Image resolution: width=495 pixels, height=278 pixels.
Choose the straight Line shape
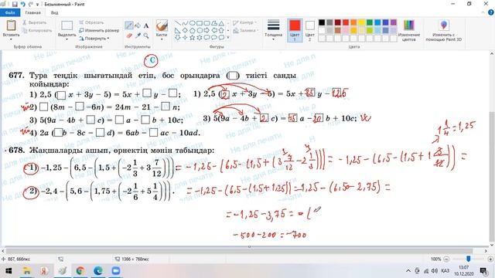pos(178,23)
